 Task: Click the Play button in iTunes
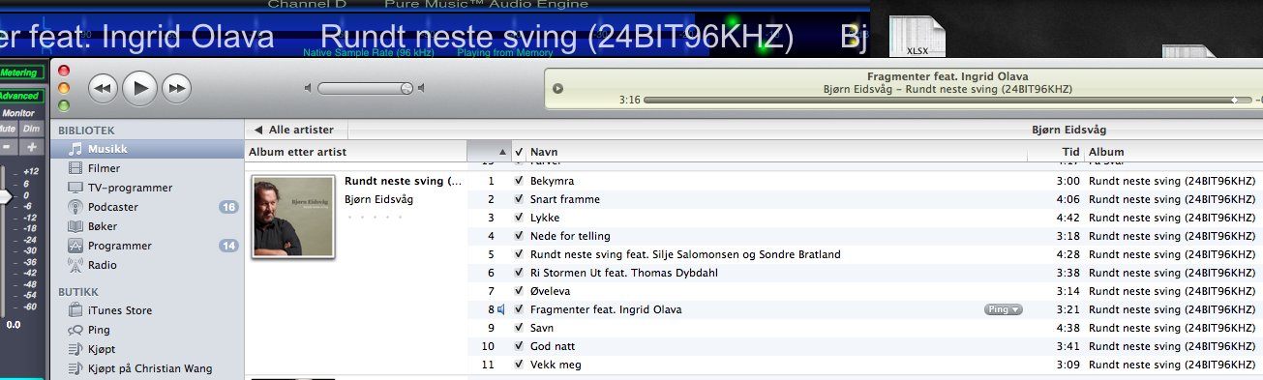139,88
